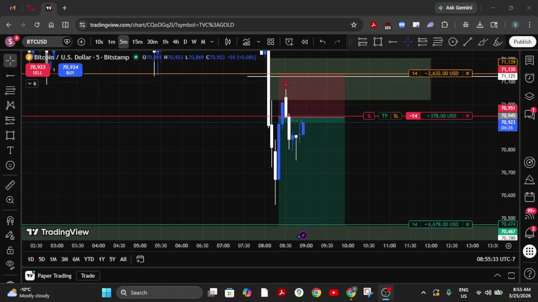The width and height of the screenshot is (538, 302).
Task: Maximize the bottom trading panel
Action: [x=512, y=276]
